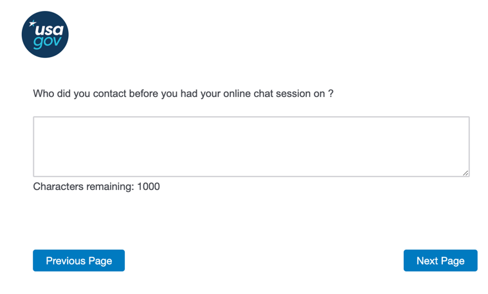Click the "usa" text in the logo

48,30
